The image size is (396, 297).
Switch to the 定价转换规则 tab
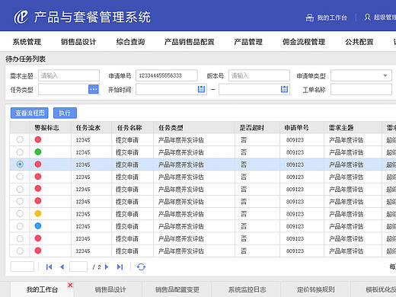pos(316,289)
